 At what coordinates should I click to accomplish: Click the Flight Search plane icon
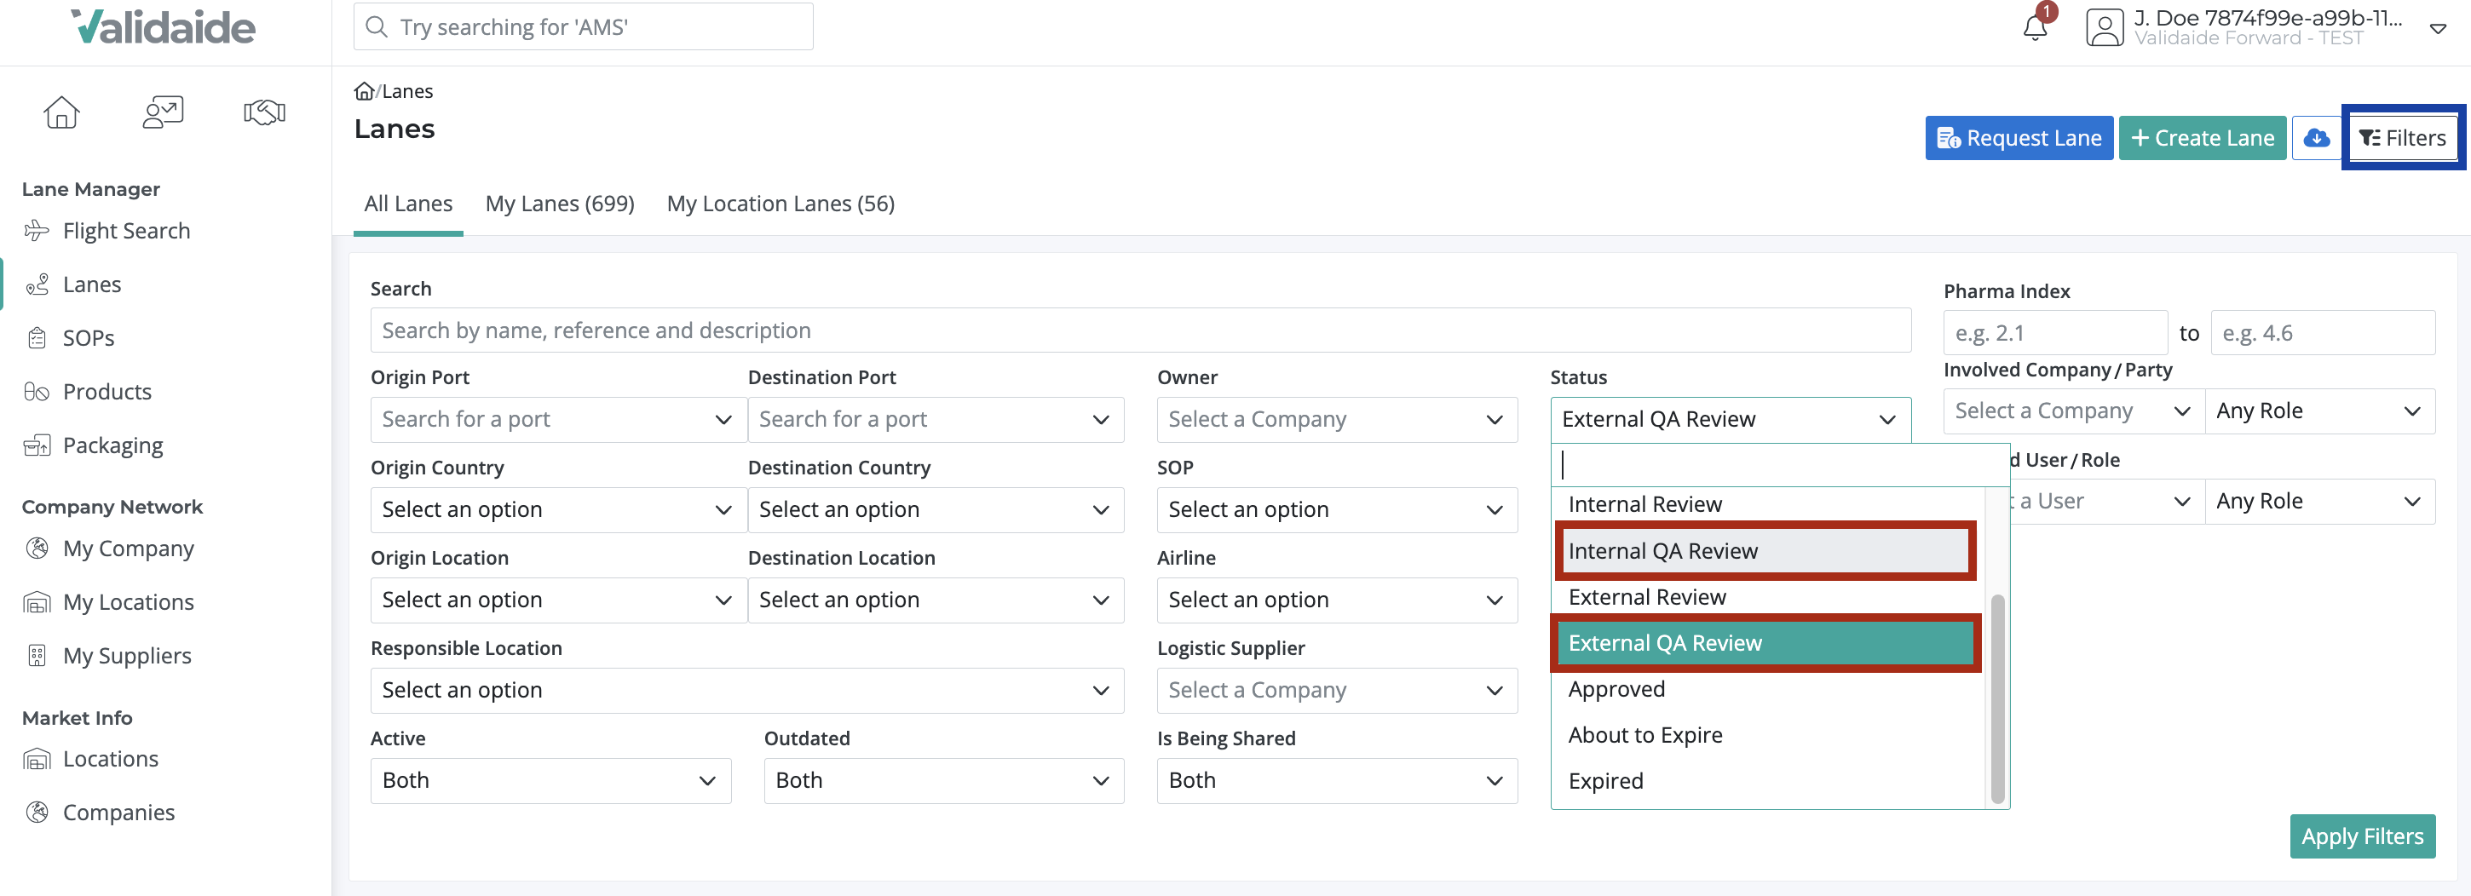coord(37,231)
